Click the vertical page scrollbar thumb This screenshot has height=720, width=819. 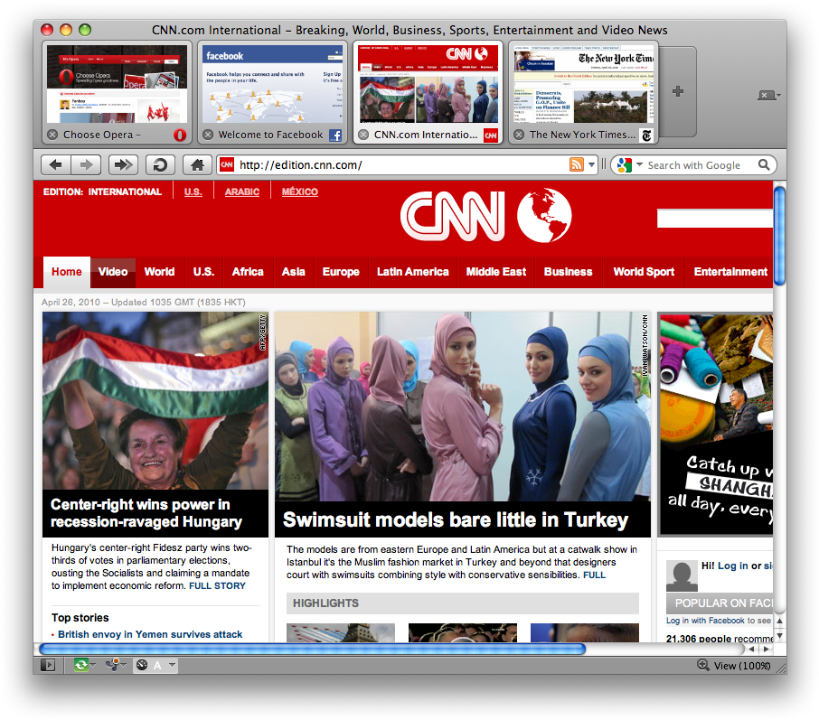point(780,236)
